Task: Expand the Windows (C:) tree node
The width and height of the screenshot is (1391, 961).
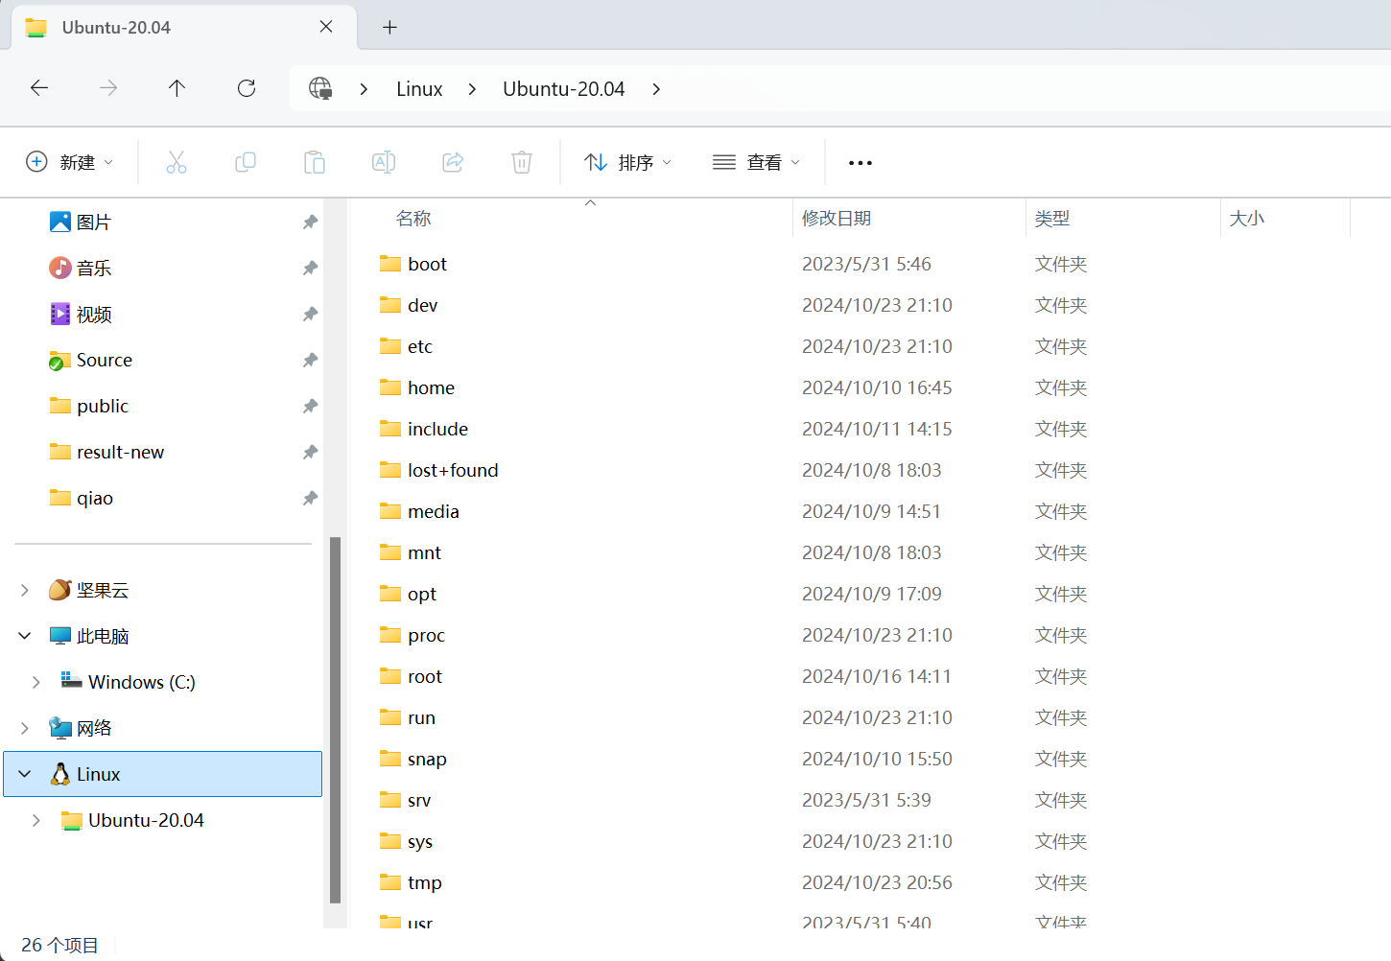Action: [x=37, y=681]
